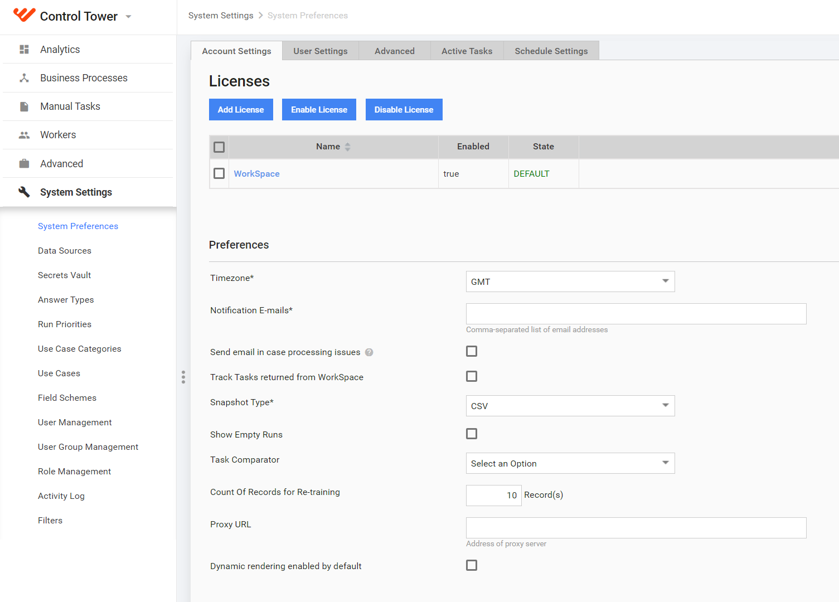Open Data Sources in the submenu
Viewport: 839px width, 602px height.
coord(65,251)
